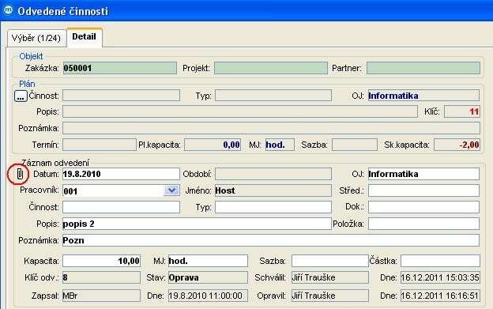Click the Klíč field showing 11
This screenshot has width=493, height=309.
point(462,111)
